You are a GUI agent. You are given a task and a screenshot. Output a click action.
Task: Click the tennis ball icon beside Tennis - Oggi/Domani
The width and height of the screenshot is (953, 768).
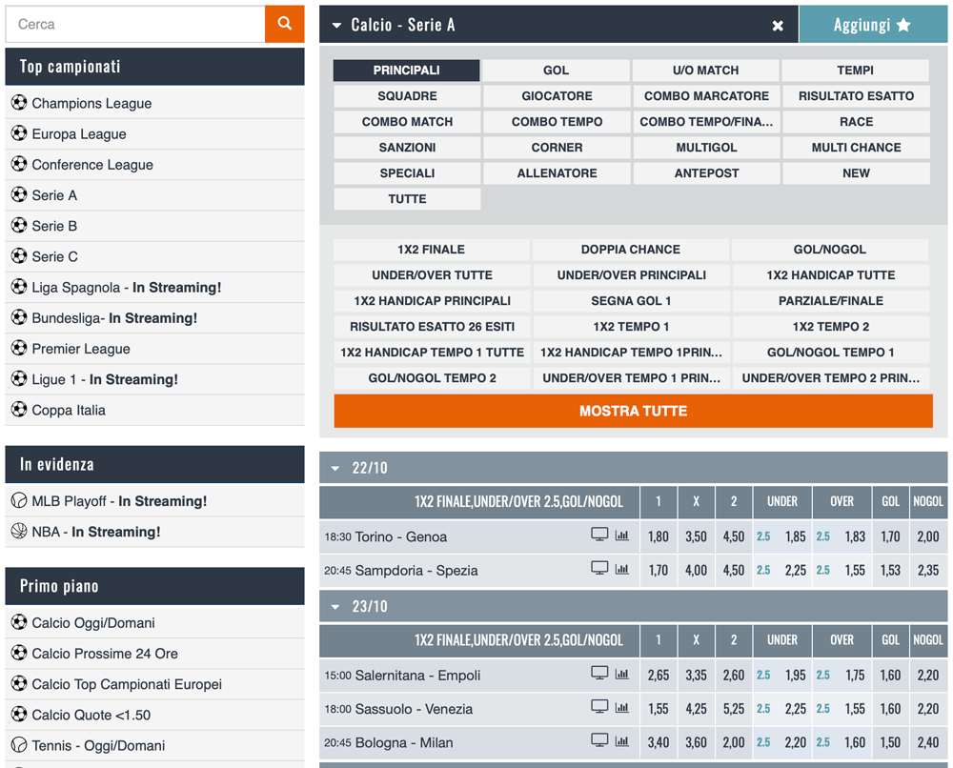[19, 745]
